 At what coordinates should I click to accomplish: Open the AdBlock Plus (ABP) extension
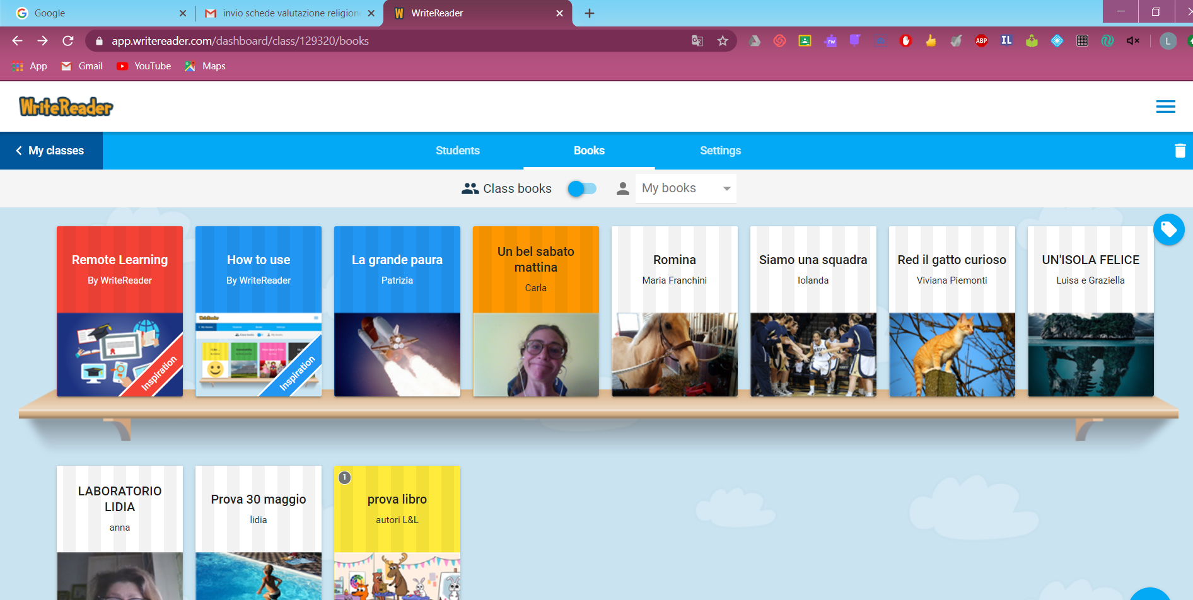tap(981, 41)
